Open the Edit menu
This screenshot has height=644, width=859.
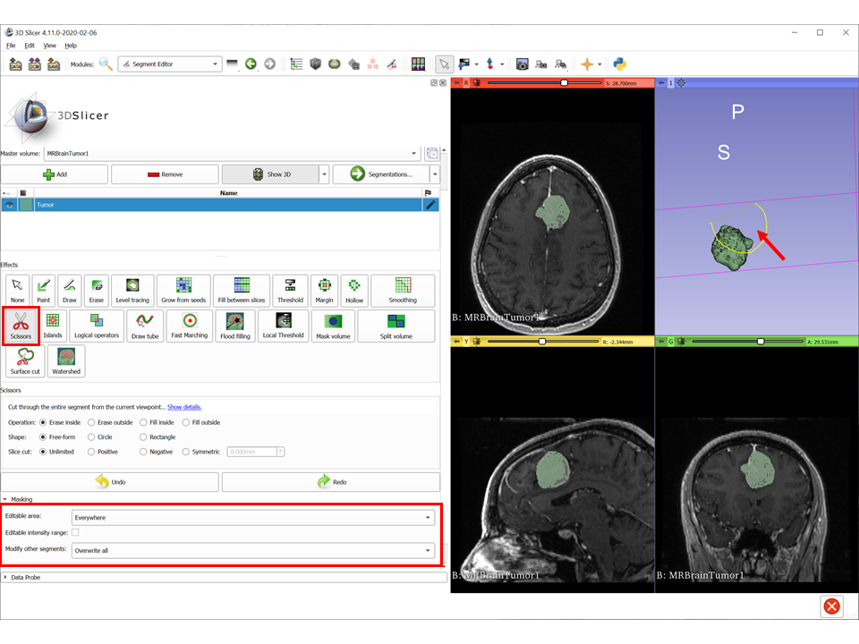[x=30, y=46]
